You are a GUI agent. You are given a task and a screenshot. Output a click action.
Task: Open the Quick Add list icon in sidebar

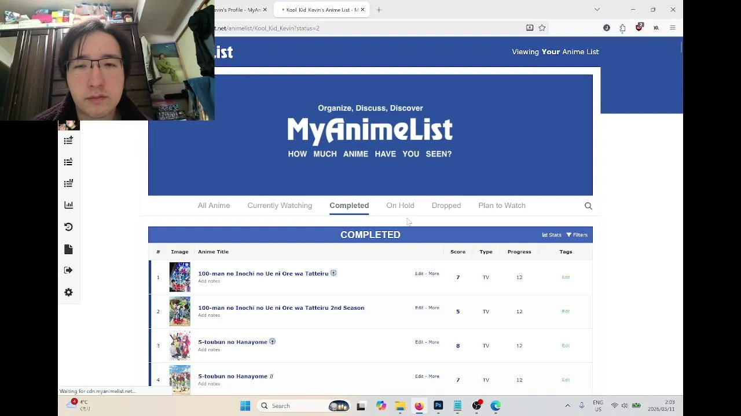coord(68,140)
